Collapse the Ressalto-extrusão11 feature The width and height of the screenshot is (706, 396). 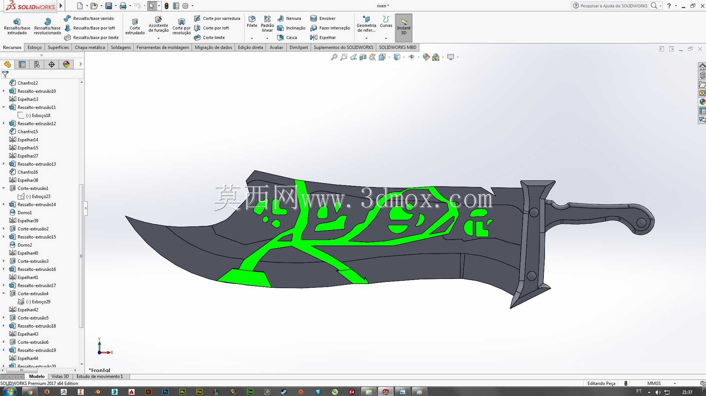click(x=4, y=107)
